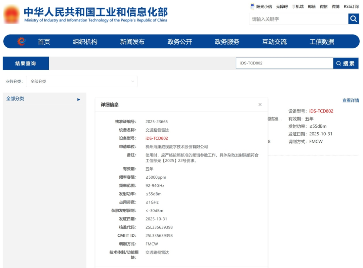363x268 pixels.
Task: Click the top search magnifier icon
Action: coord(353,19)
